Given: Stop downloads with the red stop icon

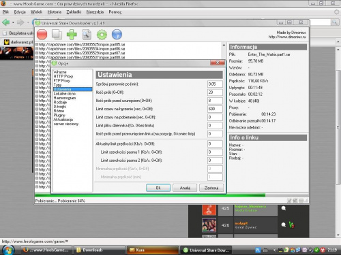Looking at the screenshot, I should click(42, 35).
